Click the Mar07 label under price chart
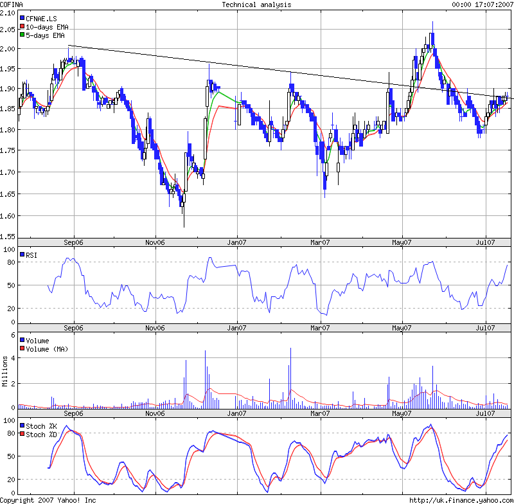Image resolution: width=514 pixels, height=504 pixels. (x=320, y=242)
